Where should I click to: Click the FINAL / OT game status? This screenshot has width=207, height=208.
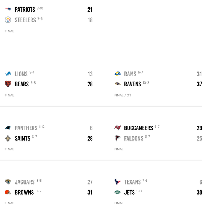click(x=123, y=95)
